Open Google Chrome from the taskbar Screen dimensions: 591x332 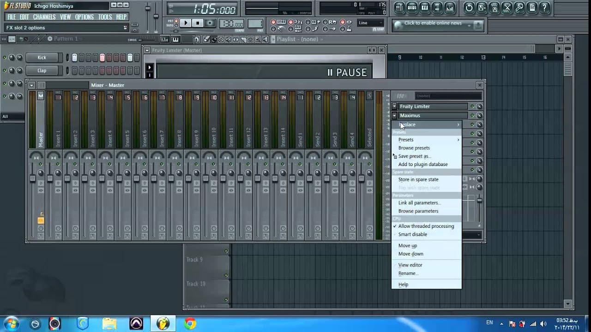[x=190, y=323]
